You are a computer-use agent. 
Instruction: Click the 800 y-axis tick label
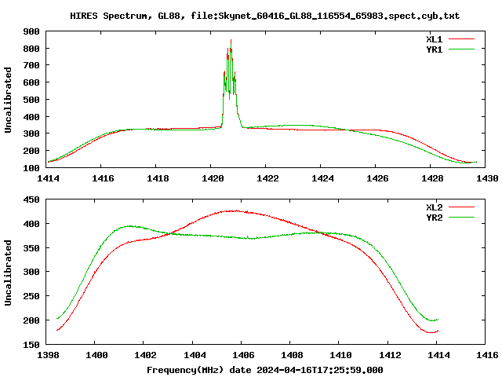pos(31,49)
